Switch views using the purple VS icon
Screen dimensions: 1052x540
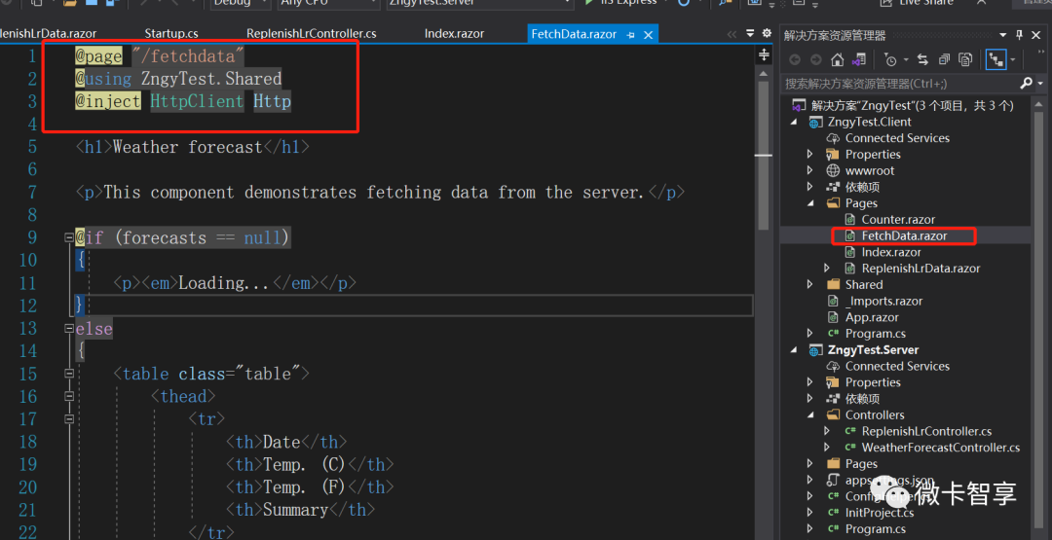(858, 59)
